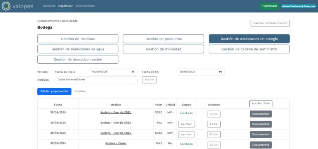
Task: Click the Gal unit cell
Action: click(170, 143)
